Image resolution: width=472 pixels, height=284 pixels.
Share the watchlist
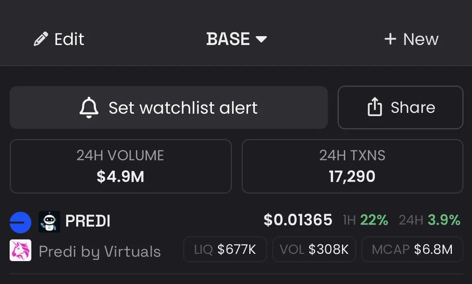(x=401, y=108)
